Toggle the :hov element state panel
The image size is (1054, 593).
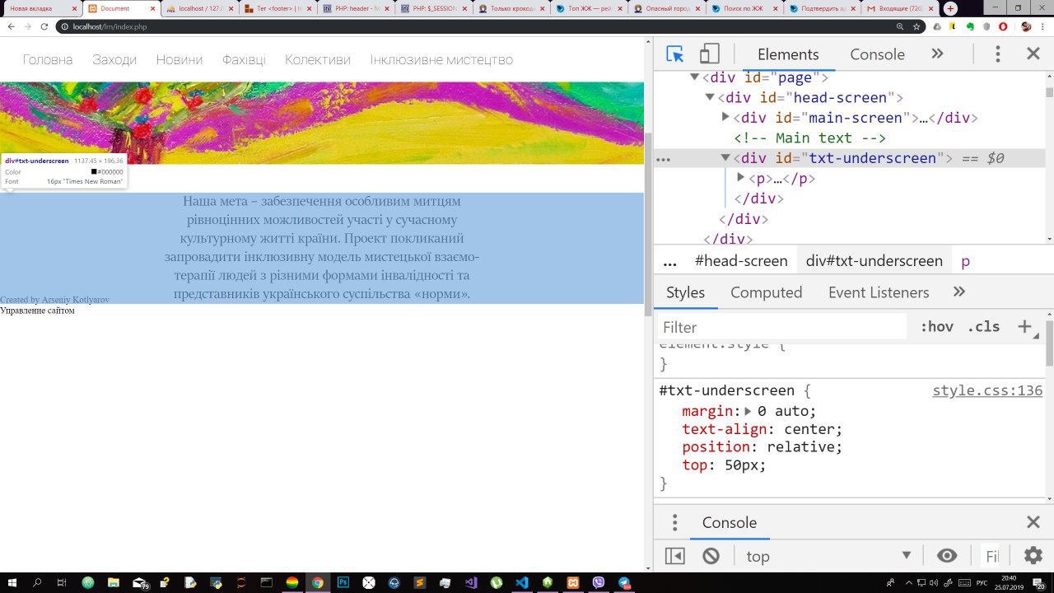pyautogui.click(x=937, y=327)
